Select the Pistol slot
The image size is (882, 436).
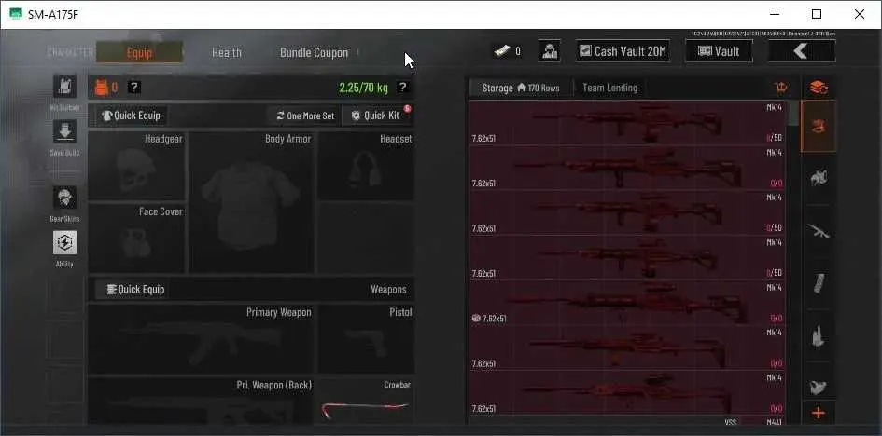(366, 339)
